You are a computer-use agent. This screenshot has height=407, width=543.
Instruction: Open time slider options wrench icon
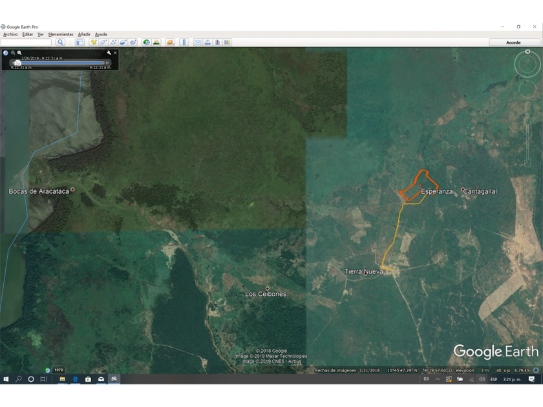click(x=109, y=52)
